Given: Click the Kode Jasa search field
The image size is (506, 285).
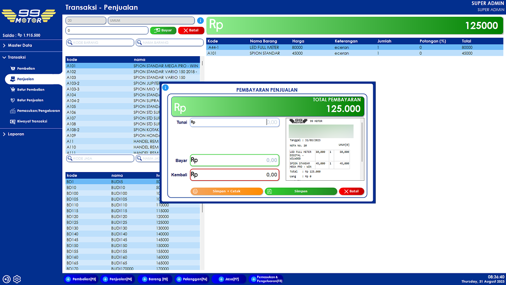Looking at the screenshot, I should point(100,158).
